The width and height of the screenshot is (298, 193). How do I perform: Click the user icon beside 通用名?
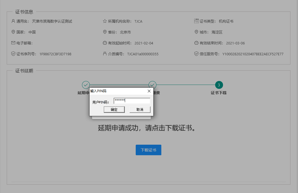pos(13,21)
